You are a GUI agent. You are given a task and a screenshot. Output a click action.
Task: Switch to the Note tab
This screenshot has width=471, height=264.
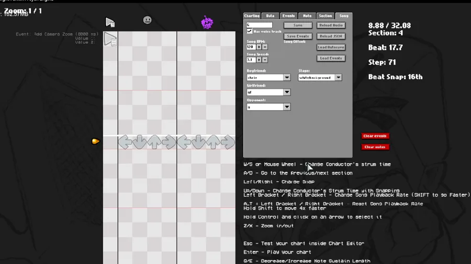[x=307, y=16]
